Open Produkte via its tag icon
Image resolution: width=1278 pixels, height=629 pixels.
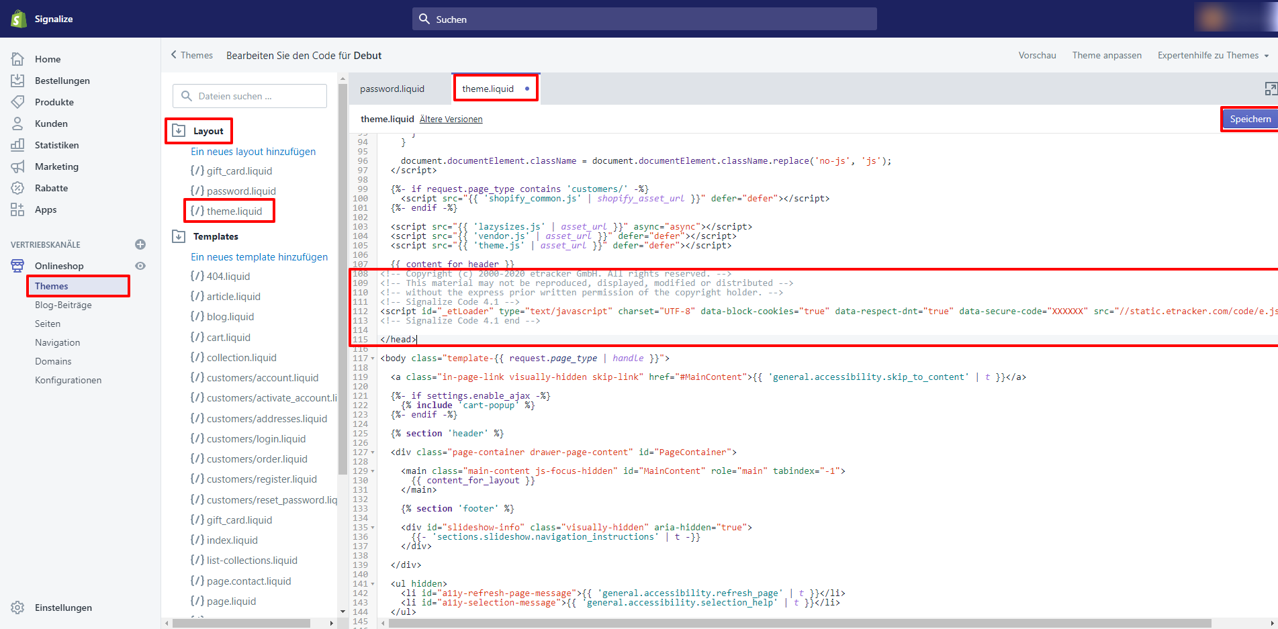point(18,102)
